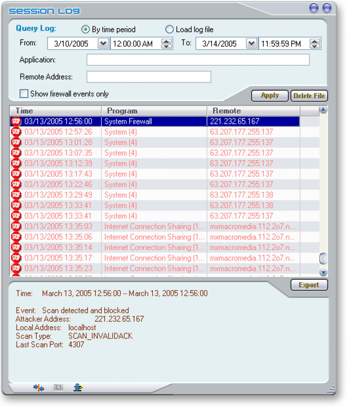The image size is (349, 407).
Task: Click the stop icon on the 13:35:14 row
Action: coord(16,247)
